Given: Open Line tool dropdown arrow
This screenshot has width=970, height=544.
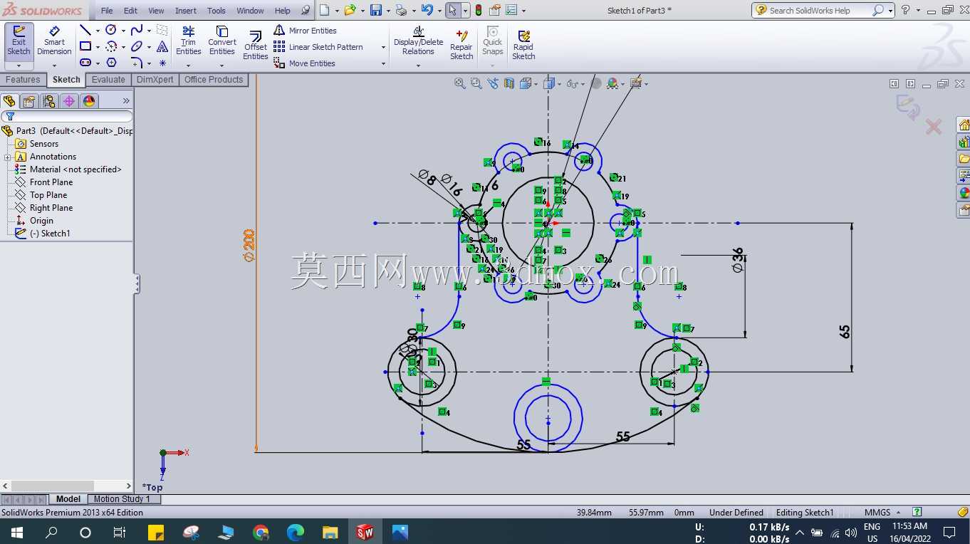Looking at the screenshot, I should [x=98, y=31].
